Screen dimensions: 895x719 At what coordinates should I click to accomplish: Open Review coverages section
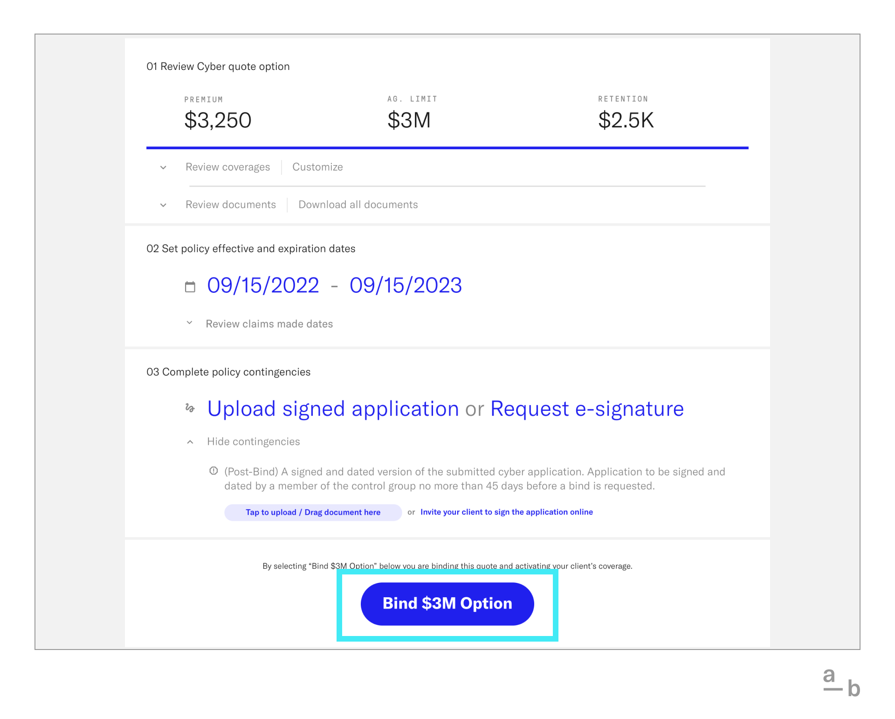pos(227,167)
